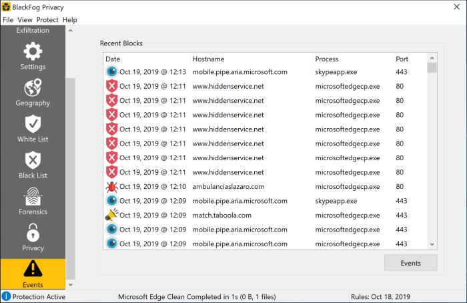The width and height of the screenshot is (467, 303).
Task: Sort by the Date column header
Action: (x=147, y=59)
